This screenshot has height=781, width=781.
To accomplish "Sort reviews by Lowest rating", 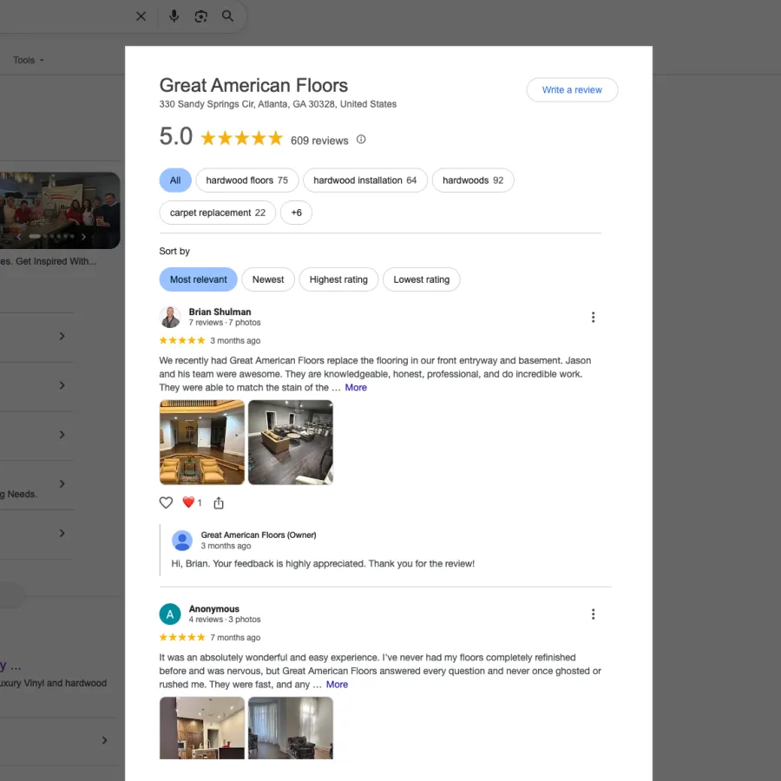I will [422, 279].
